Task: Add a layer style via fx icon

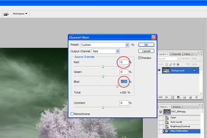Action: pos(166,97)
